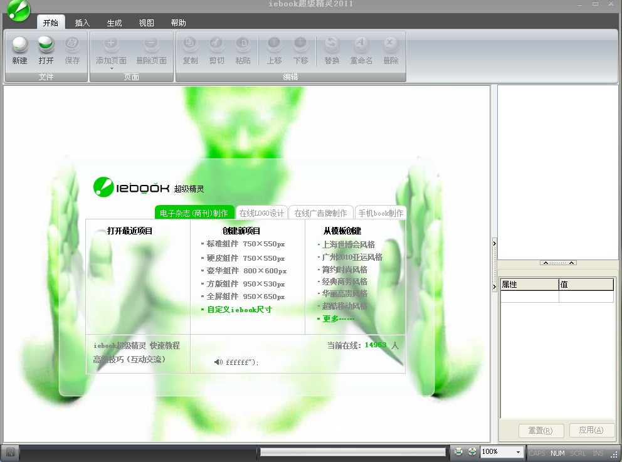Viewport: 622px width, 462px height.
Task: Open the 添加页面 dropdown arrow
Action: pos(111,68)
